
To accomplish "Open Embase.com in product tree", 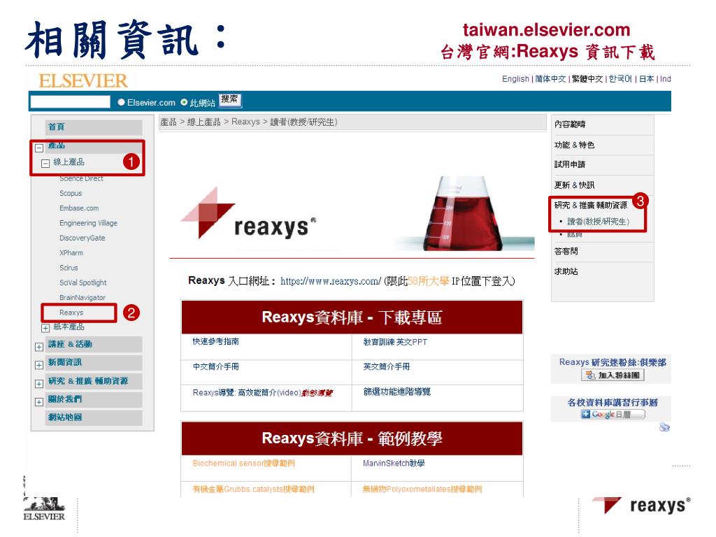I will [79, 208].
